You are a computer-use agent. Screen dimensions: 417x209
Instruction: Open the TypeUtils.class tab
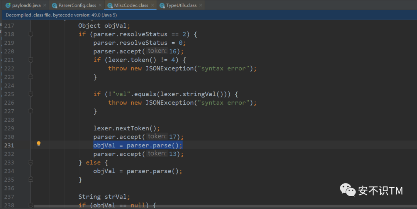tap(181, 5)
